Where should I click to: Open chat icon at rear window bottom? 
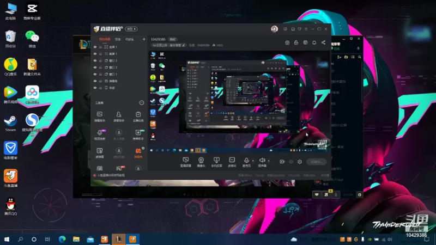pos(317,195)
